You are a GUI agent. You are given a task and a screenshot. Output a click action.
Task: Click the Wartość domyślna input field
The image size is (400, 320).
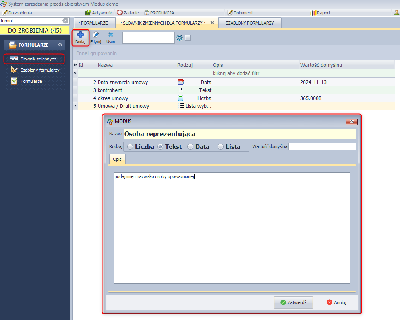(322, 147)
